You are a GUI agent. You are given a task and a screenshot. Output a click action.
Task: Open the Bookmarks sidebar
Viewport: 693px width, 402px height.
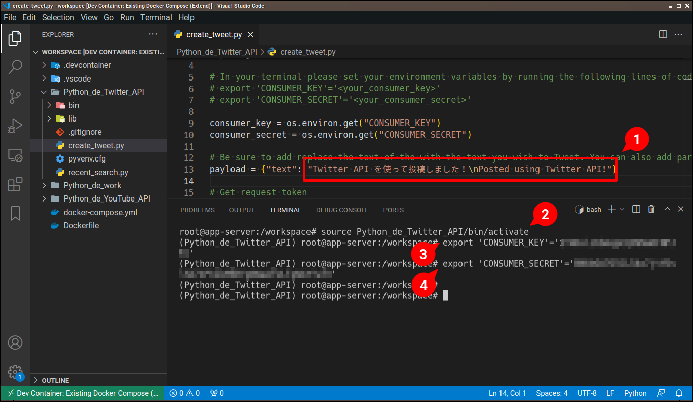tap(15, 214)
